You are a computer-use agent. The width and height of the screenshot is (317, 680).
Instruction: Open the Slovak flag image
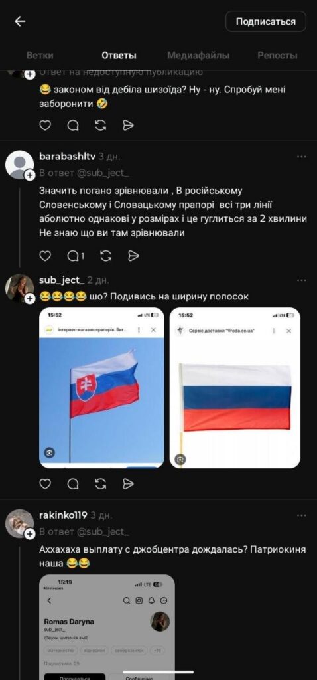point(101,388)
